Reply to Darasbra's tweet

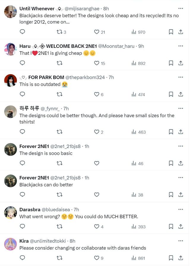(22, 227)
